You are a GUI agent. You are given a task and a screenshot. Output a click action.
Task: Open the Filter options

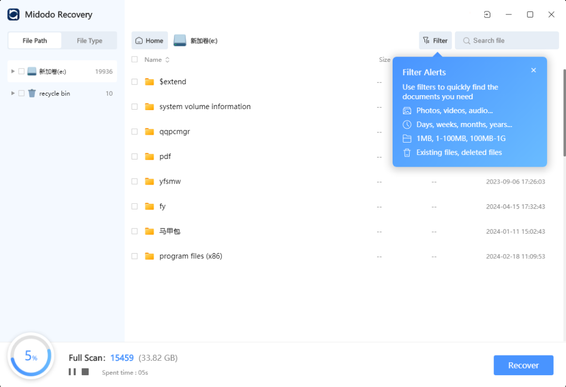point(435,41)
